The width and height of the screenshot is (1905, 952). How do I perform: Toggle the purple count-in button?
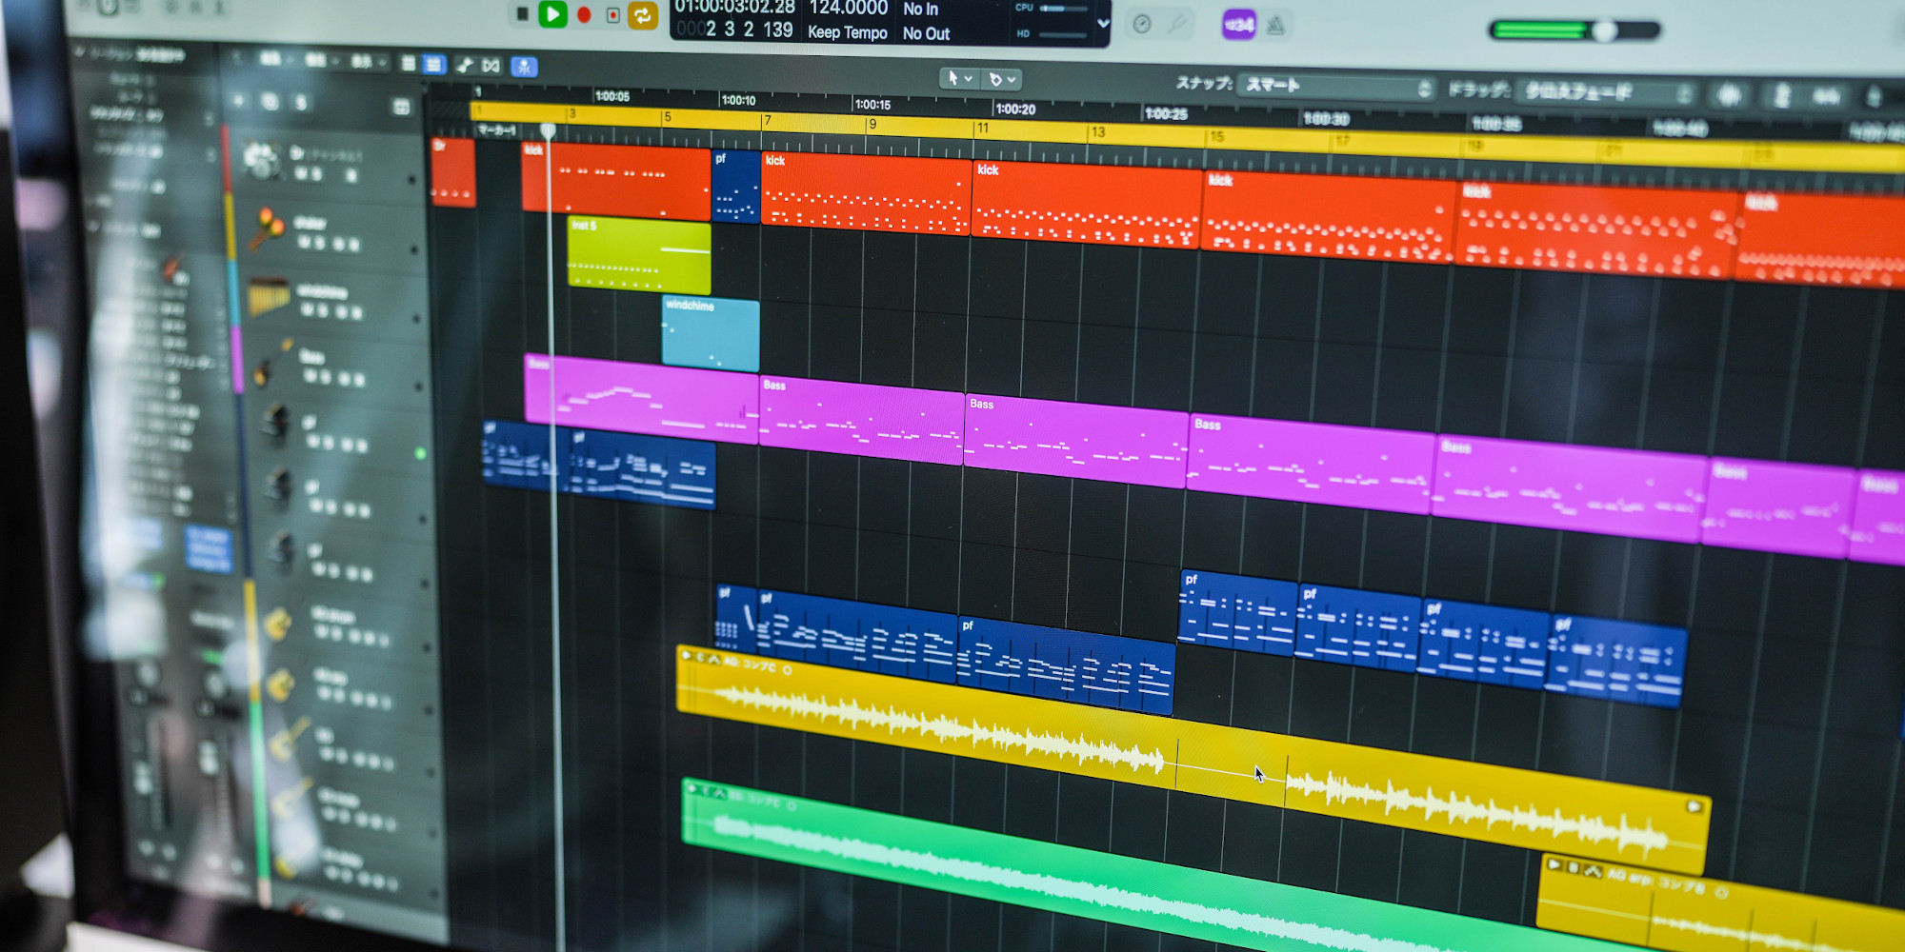[x=1238, y=26]
